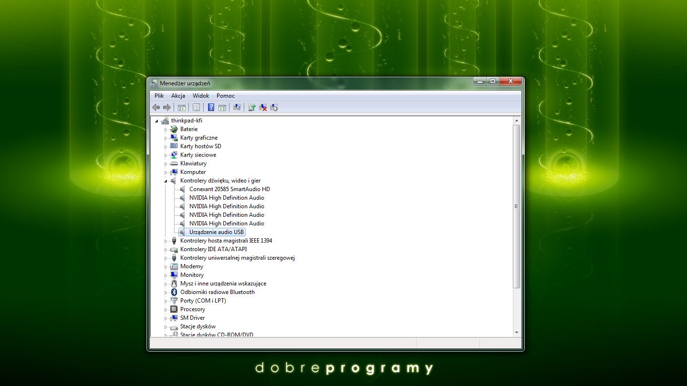Open the Widok menu

pos(201,96)
